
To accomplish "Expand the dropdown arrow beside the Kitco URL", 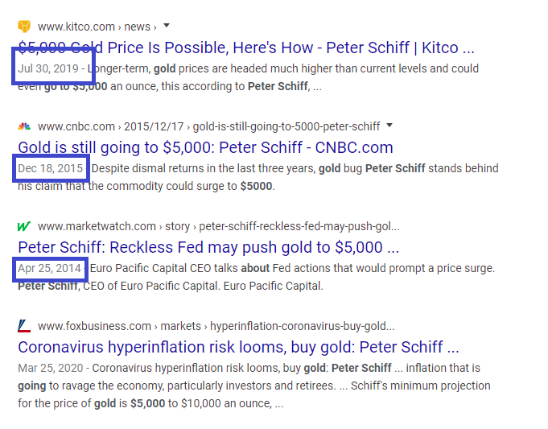I will coord(166,27).
